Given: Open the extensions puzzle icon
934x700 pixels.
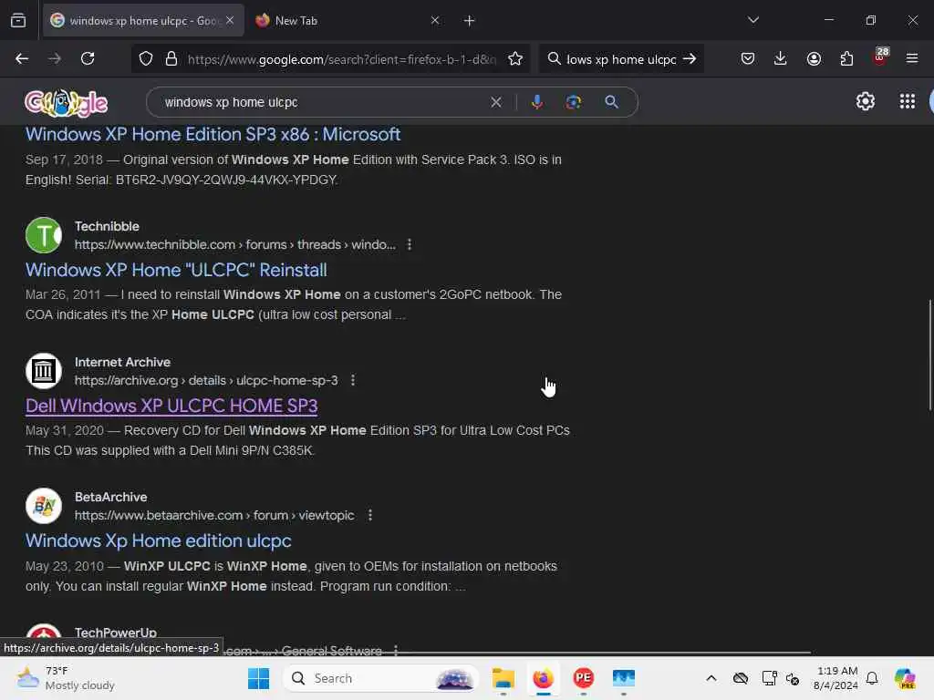Looking at the screenshot, I should 846,58.
